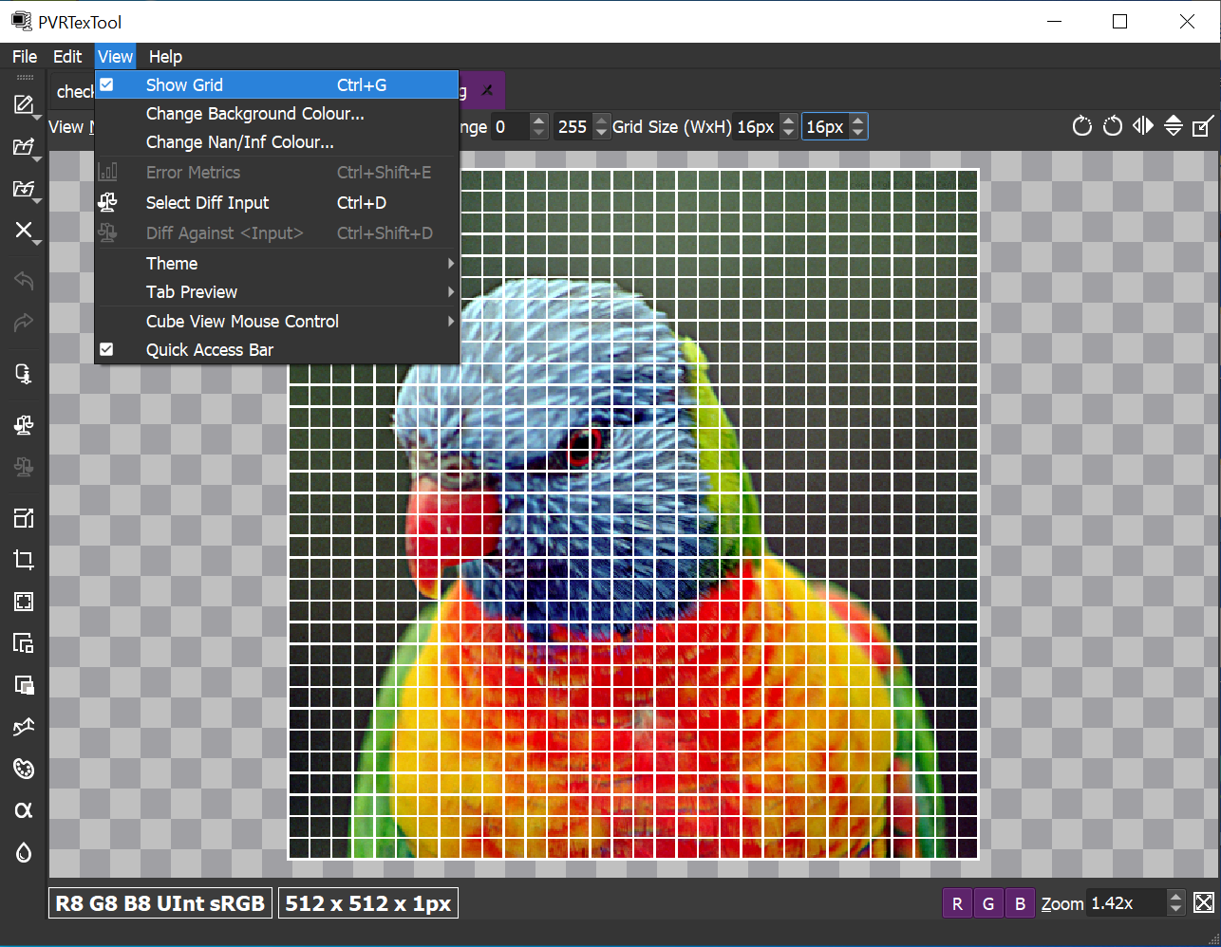Image resolution: width=1221 pixels, height=947 pixels.
Task: Open the Edit menu
Action: point(67,56)
